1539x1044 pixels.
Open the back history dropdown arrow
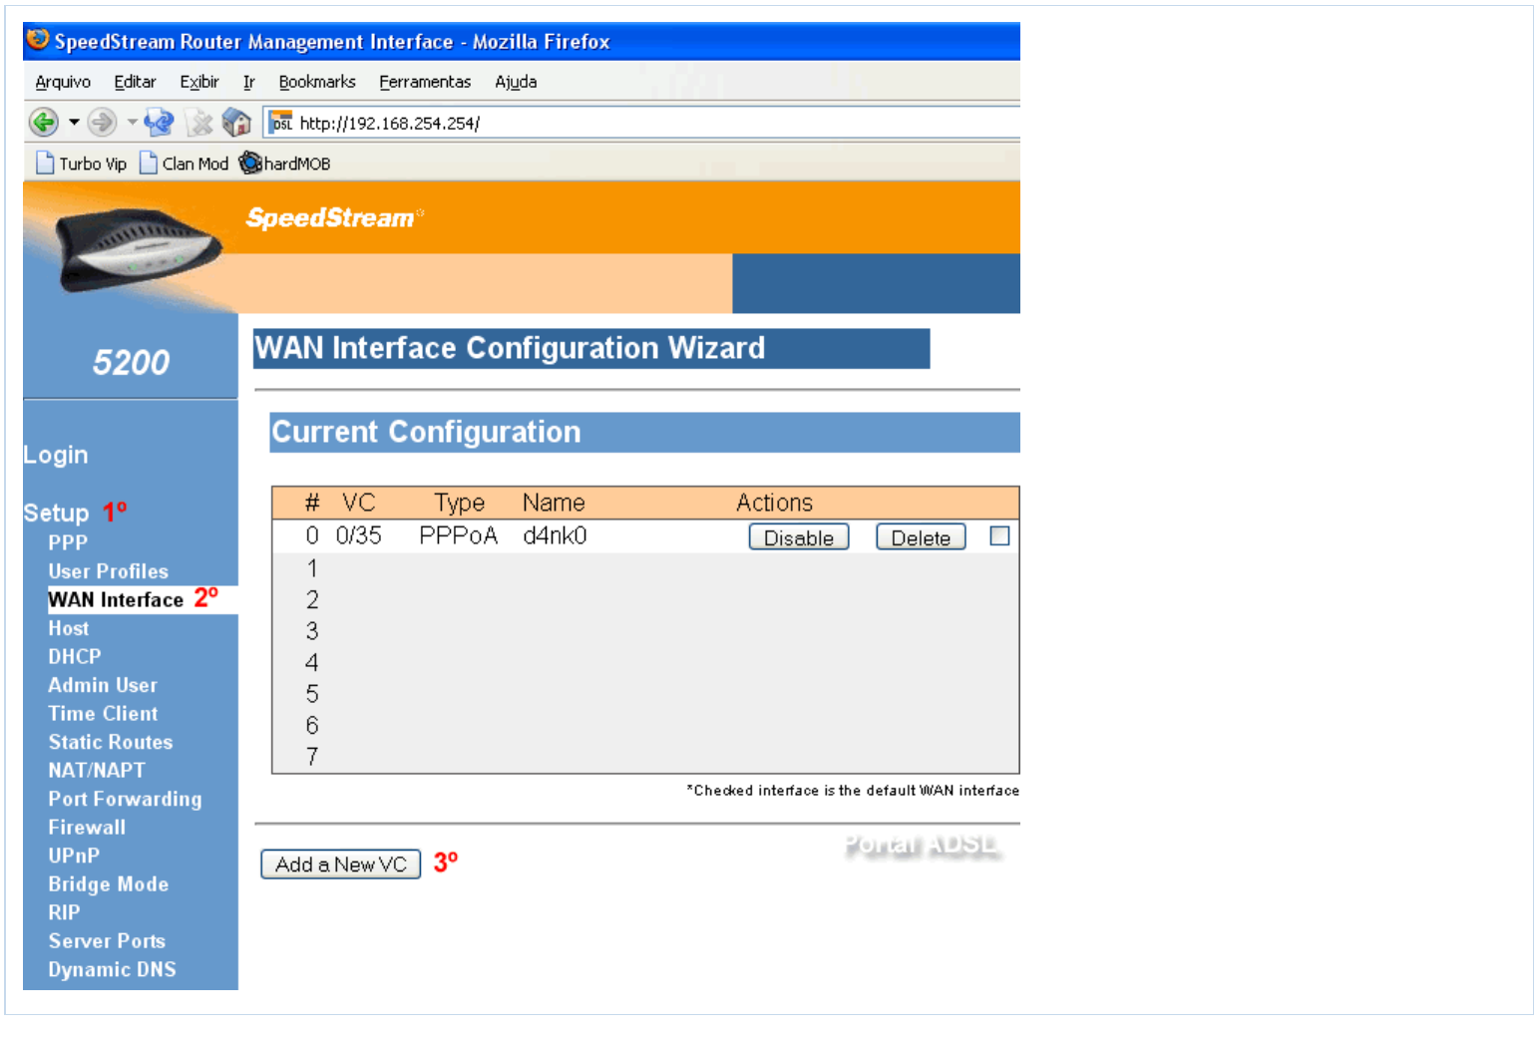coord(74,123)
